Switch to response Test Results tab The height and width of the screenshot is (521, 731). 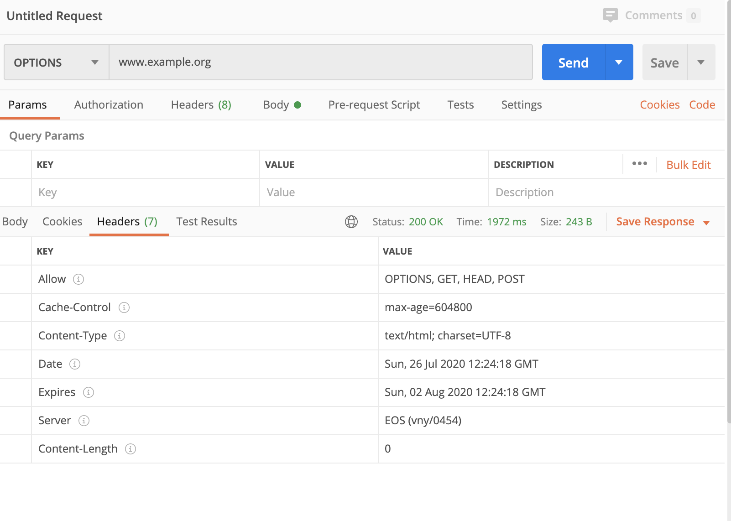click(207, 222)
